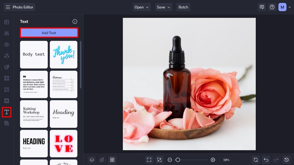
Task: Choose the Body text template
Action: click(34, 55)
